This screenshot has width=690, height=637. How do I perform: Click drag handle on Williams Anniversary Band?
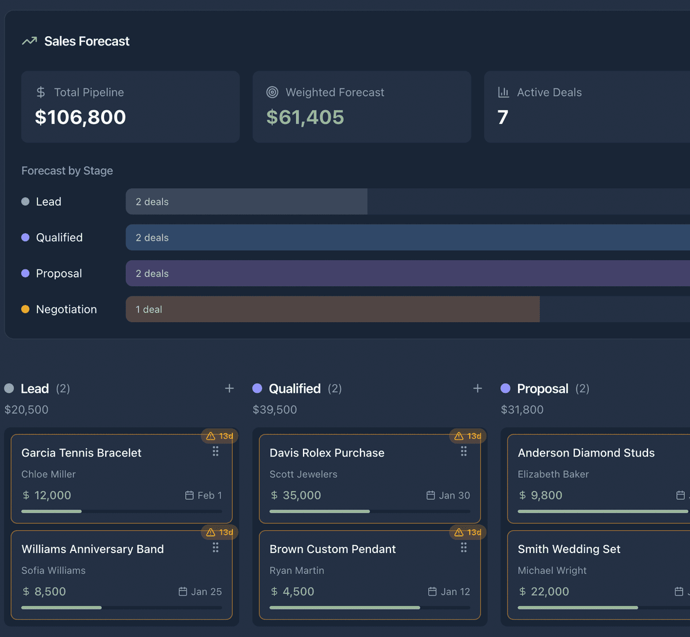(216, 548)
